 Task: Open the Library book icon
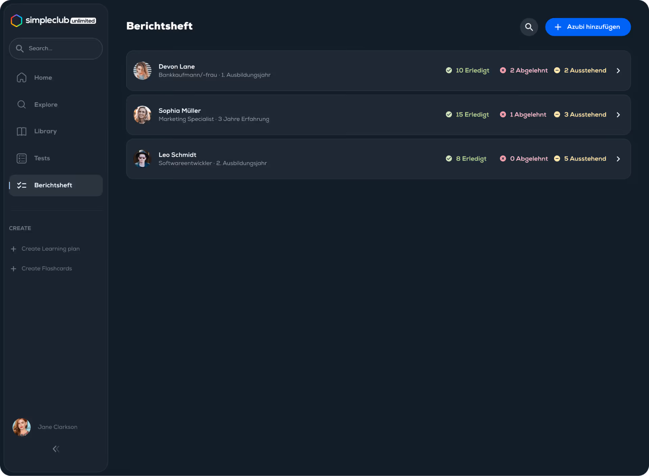[21, 131]
